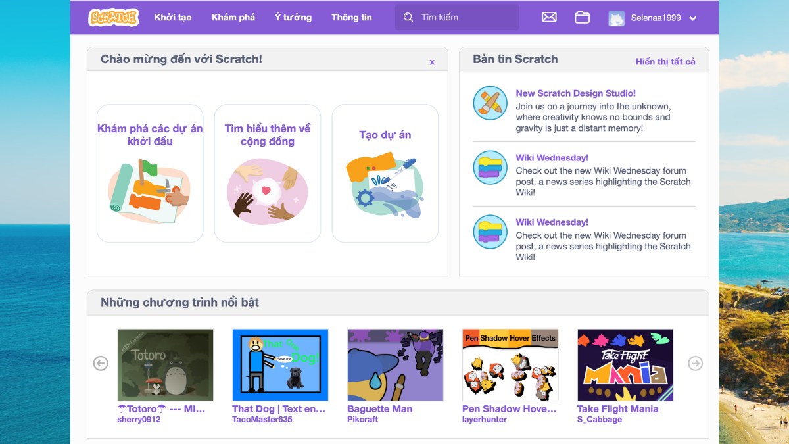Screen dimensions: 789x444
Task: Show next featured projects with right arrow
Action: [x=695, y=363]
